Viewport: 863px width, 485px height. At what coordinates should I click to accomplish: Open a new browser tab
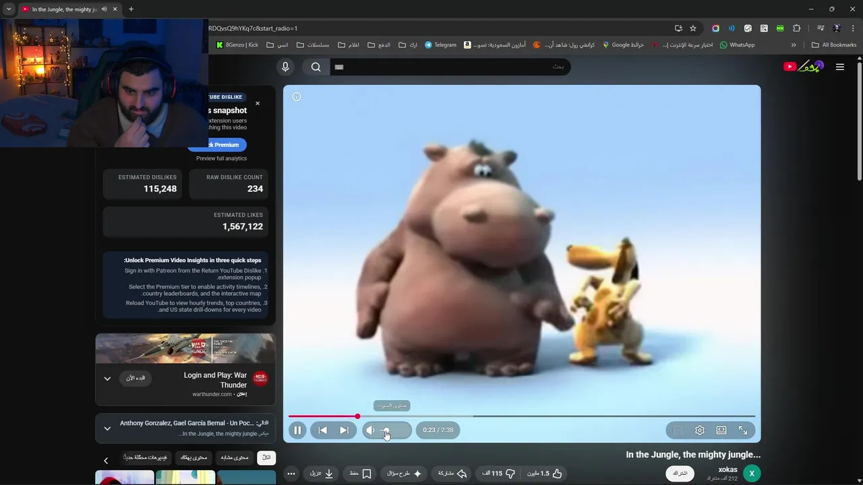point(131,9)
